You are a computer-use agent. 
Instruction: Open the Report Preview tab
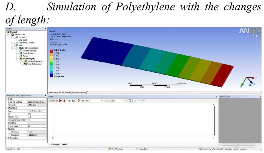(80, 92)
